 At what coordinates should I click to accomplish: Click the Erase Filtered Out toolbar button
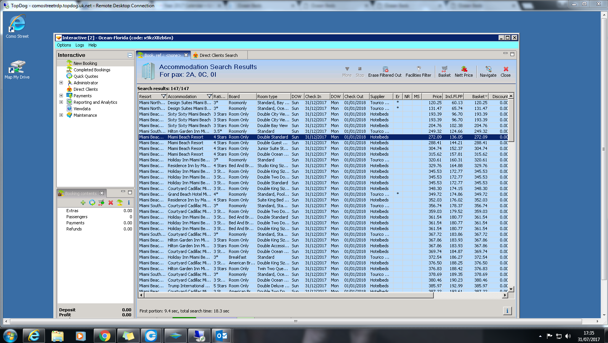385,72
